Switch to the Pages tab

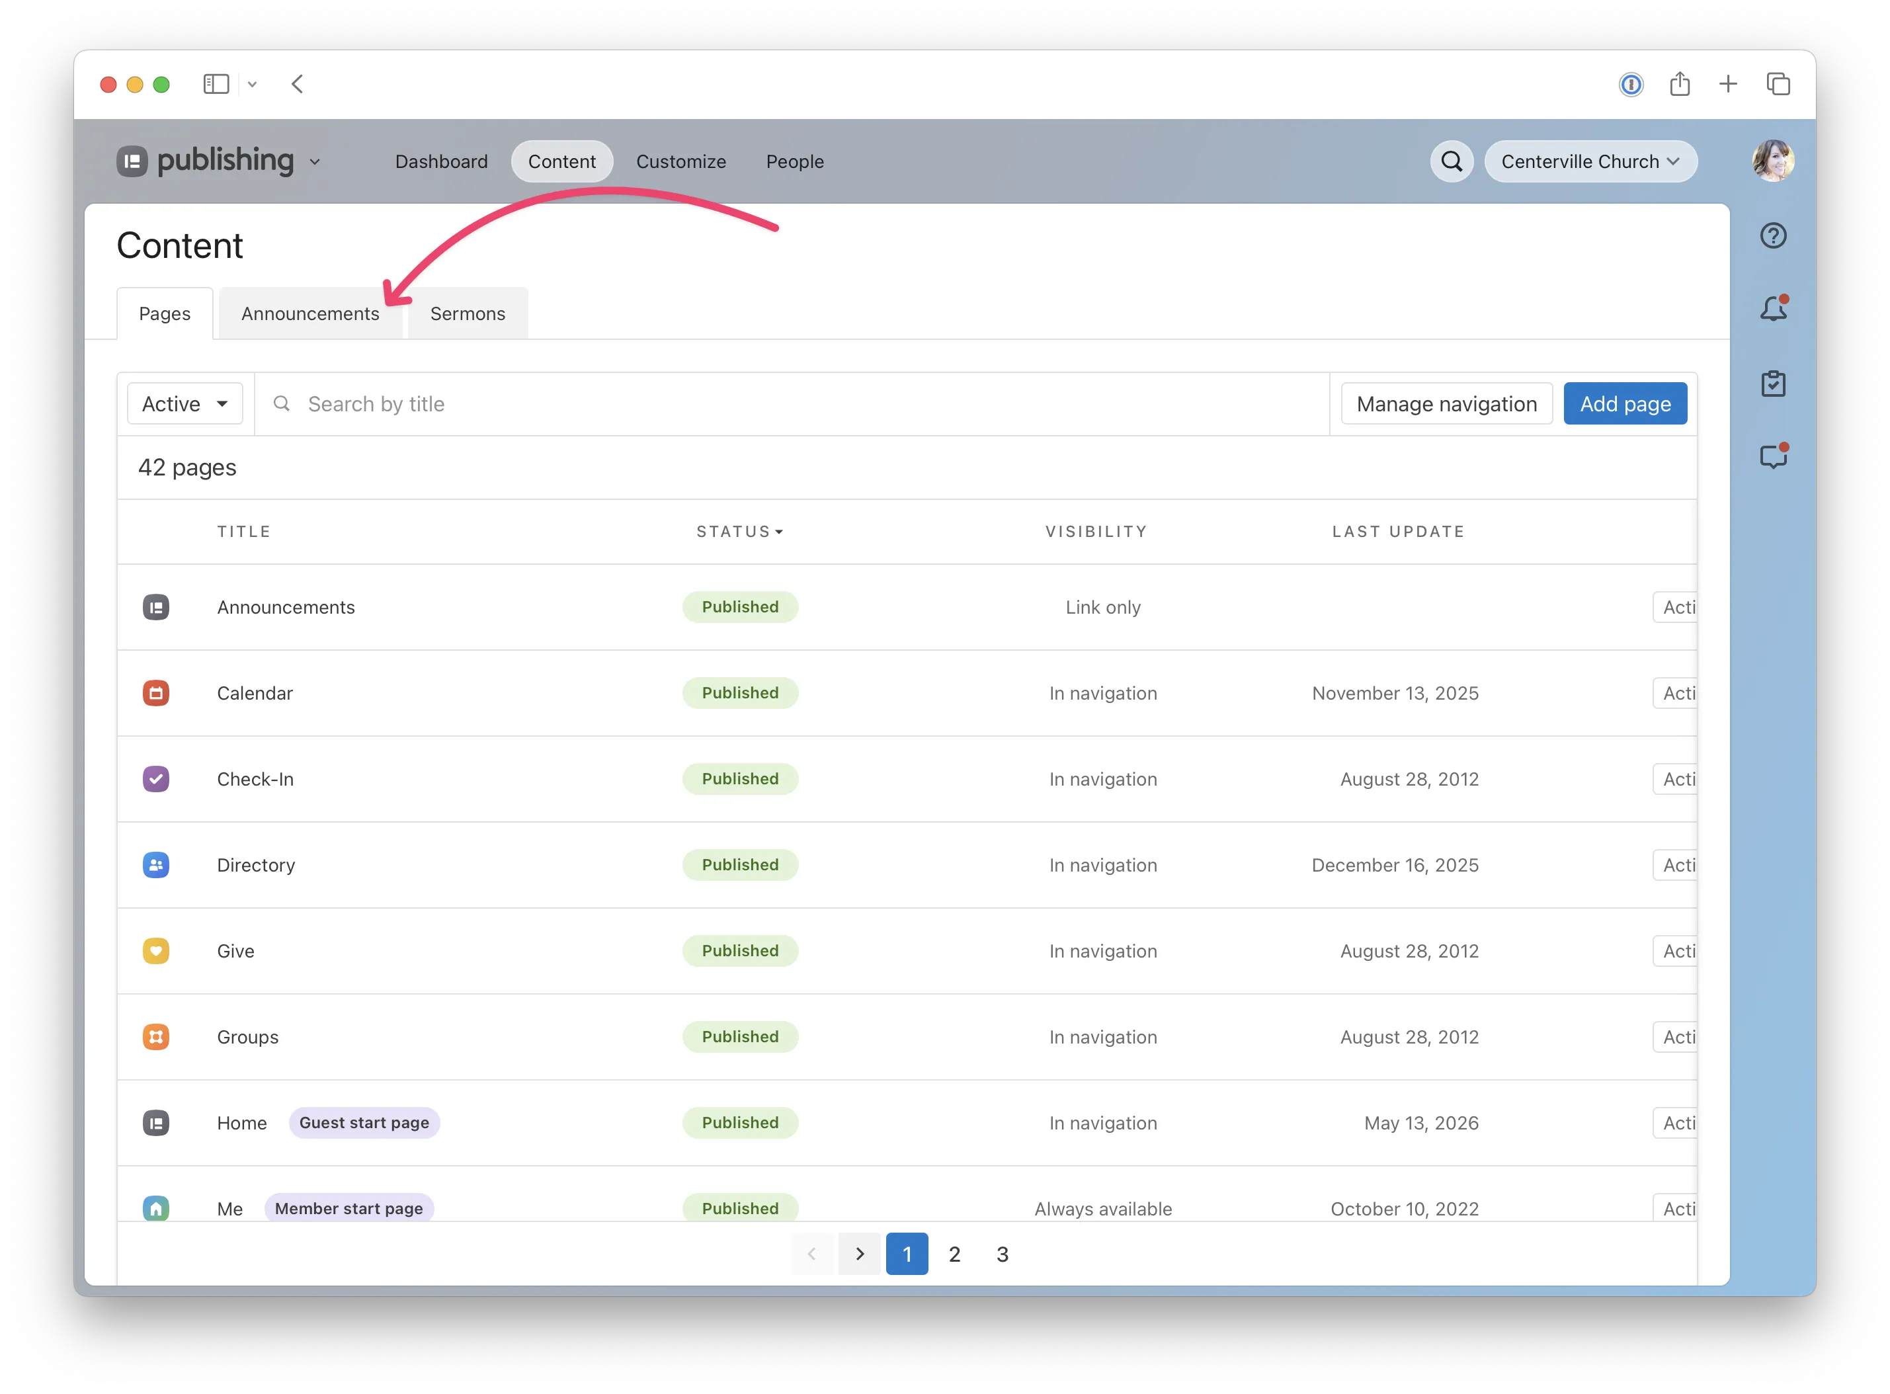coord(165,314)
